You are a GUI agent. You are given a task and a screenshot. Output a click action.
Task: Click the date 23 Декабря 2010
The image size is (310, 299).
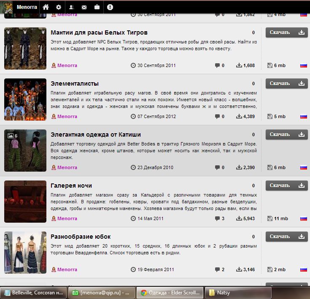(155, 167)
